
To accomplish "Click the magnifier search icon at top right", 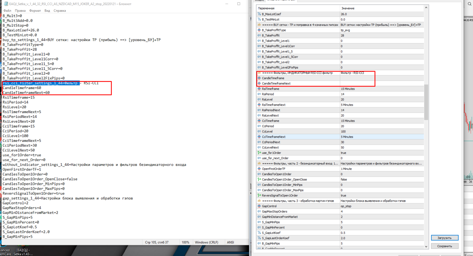I will (x=470, y=4).
